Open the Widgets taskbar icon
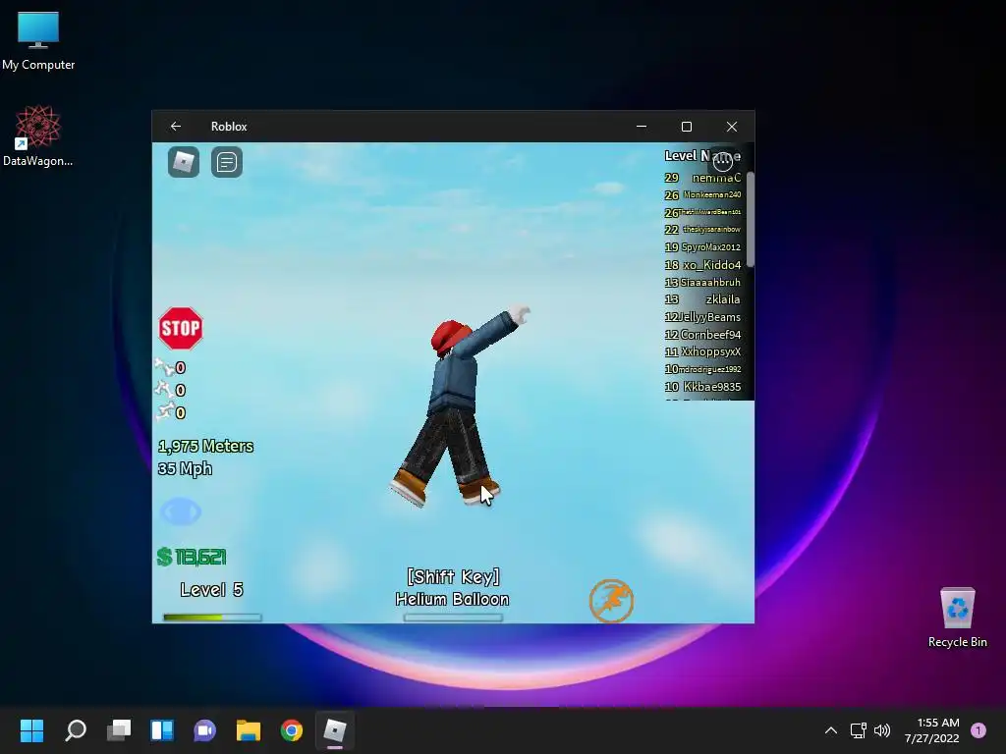 click(x=162, y=730)
